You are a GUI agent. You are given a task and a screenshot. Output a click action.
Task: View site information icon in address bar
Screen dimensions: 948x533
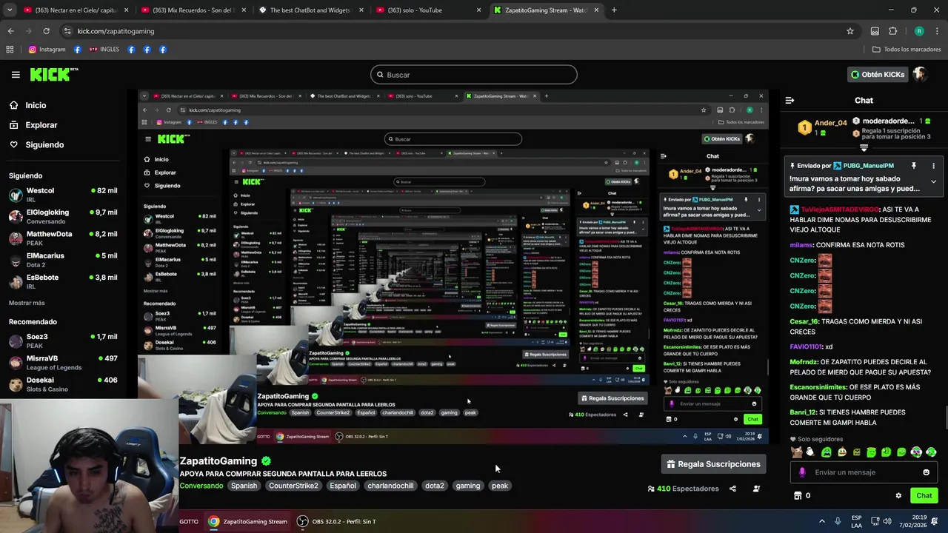67,31
